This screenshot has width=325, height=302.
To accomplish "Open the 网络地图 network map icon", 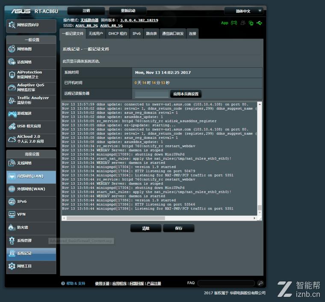I will [x=12, y=49].
